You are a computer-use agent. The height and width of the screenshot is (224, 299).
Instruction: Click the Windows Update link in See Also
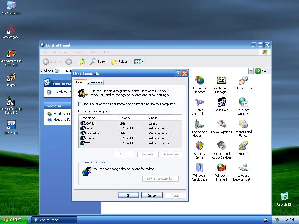coord(59,114)
